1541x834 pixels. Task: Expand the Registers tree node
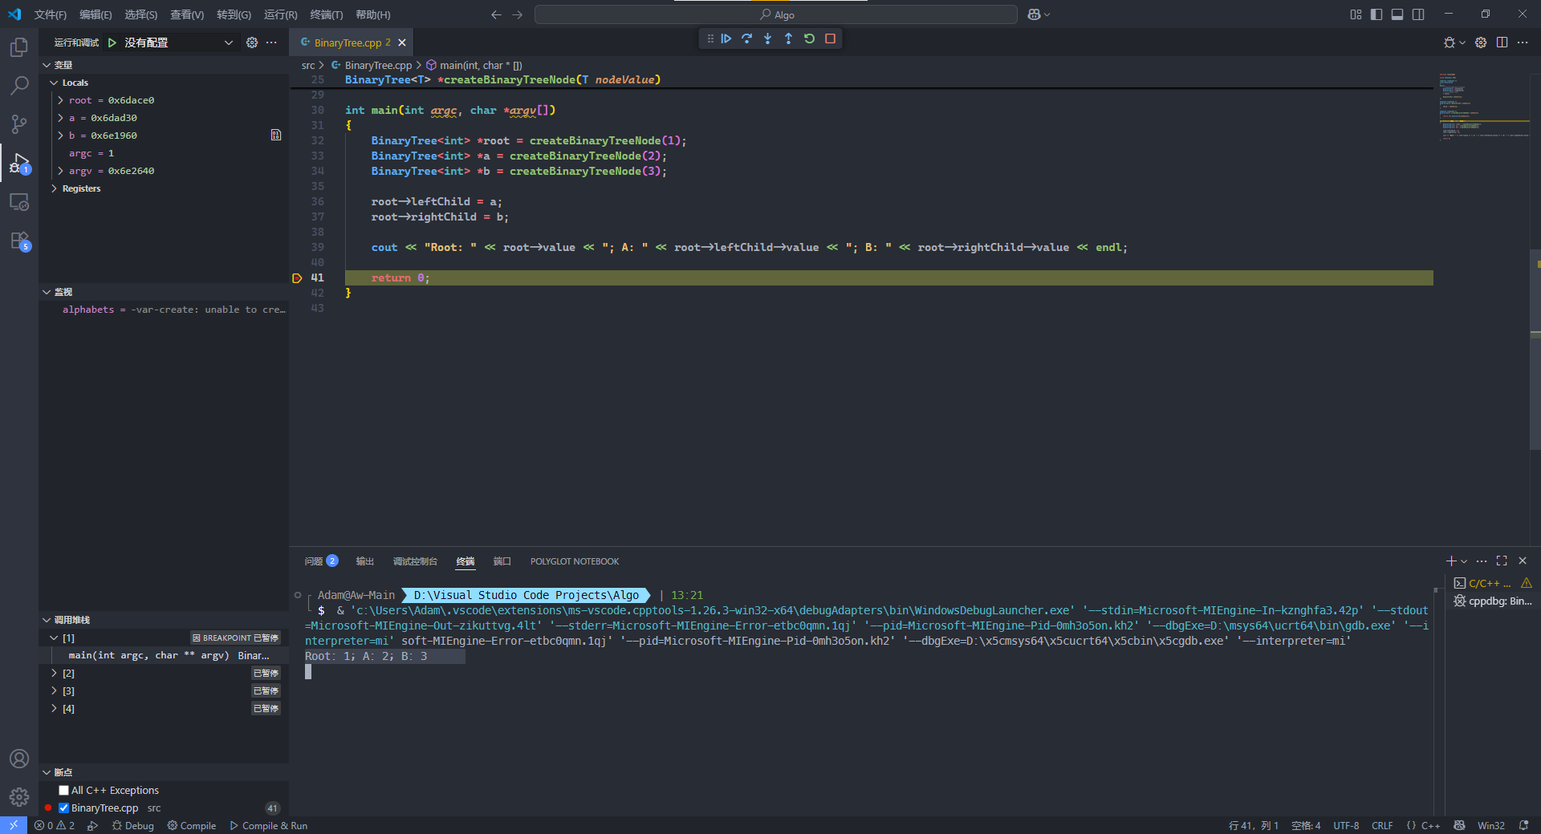[x=55, y=188]
